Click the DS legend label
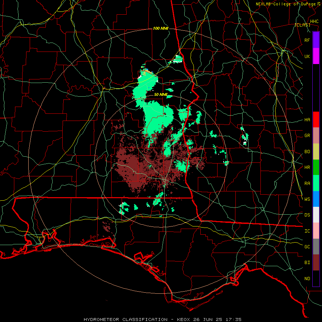322x322 pixels. pyautogui.click(x=307, y=215)
